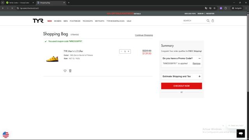Close the chat help bubble
Image resolution: width=249 pixels, height=140 pixels.
223,126
